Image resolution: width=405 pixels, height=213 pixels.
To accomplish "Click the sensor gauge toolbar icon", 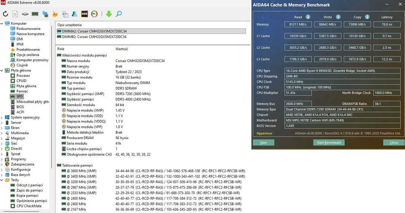I will (94, 14).
